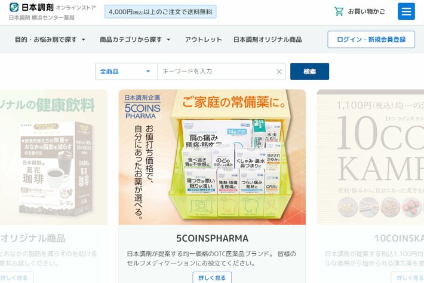Image resolution: width=424 pixels, height=283 pixels.
Task: Select the faded 健康飲料 coffee slide
Action: click(x=54, y=157)
